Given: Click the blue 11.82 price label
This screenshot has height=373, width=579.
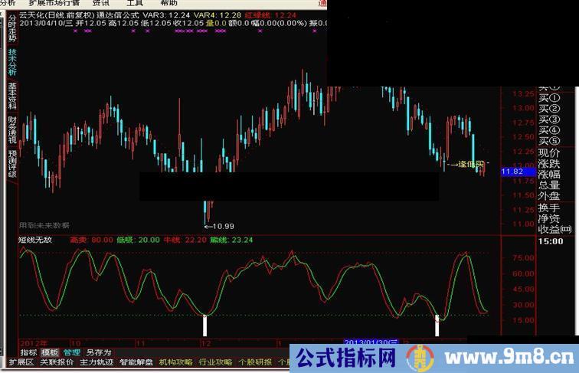Looking at the screenshot, I should coord(512,172).
